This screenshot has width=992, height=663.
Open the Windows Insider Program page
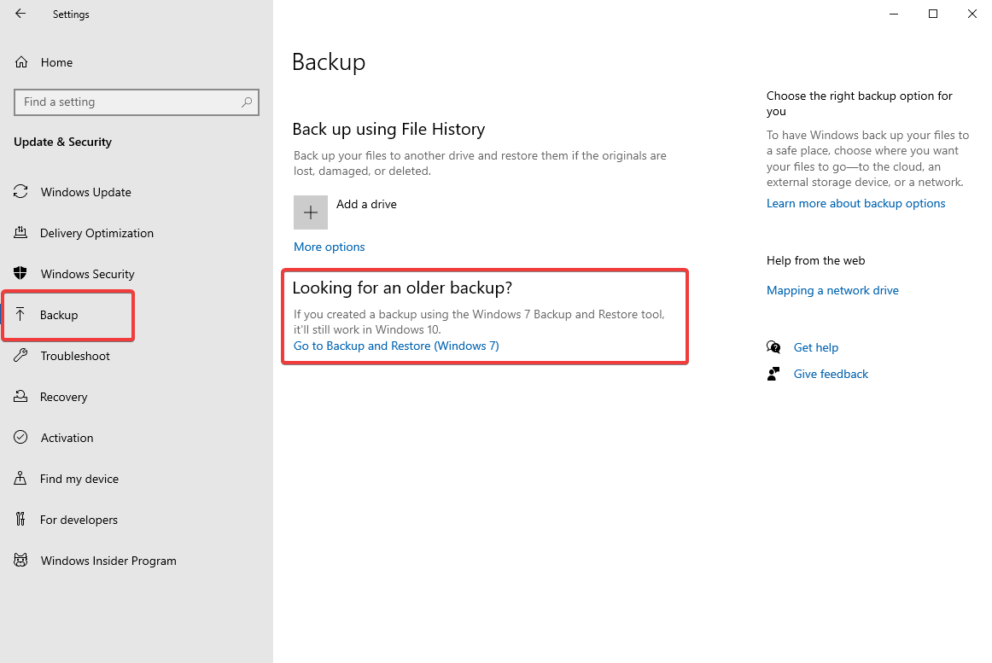click(x=20, y=561)
